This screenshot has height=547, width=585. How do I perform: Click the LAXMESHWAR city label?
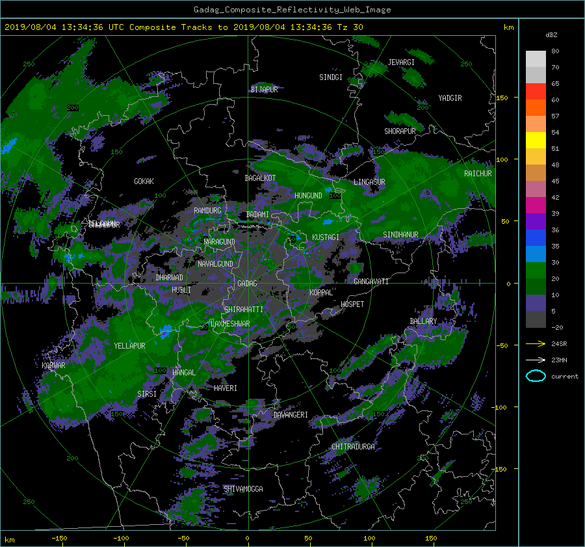point(230,324)
